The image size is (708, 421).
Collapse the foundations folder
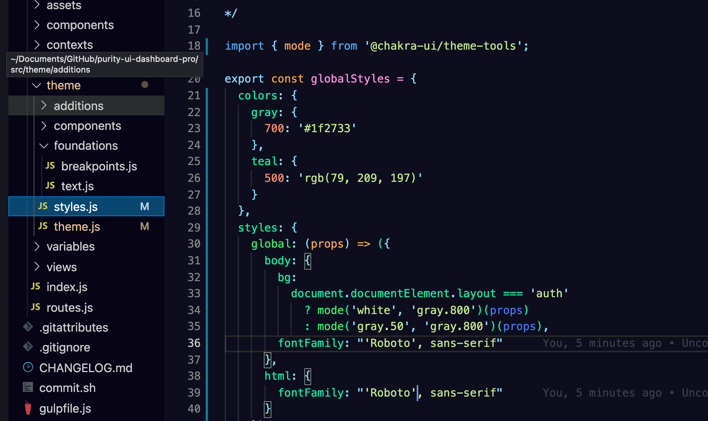44,146
